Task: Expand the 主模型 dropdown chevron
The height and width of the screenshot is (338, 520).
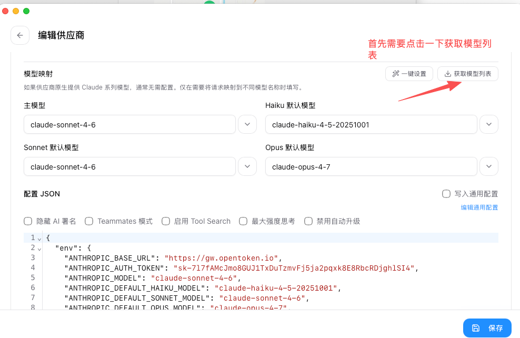Action: point(247,124)
